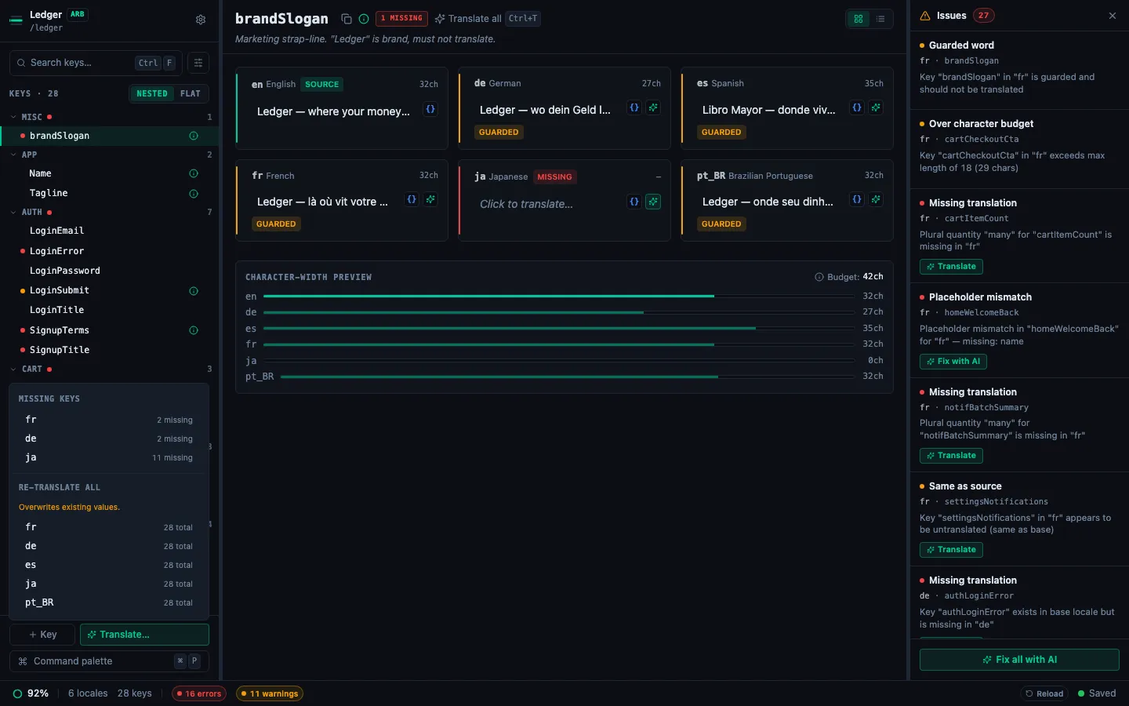The width and height of the screenshot is (1129, 706).
Task: Click the 16 errors status badge
Action: click(199, 693)
